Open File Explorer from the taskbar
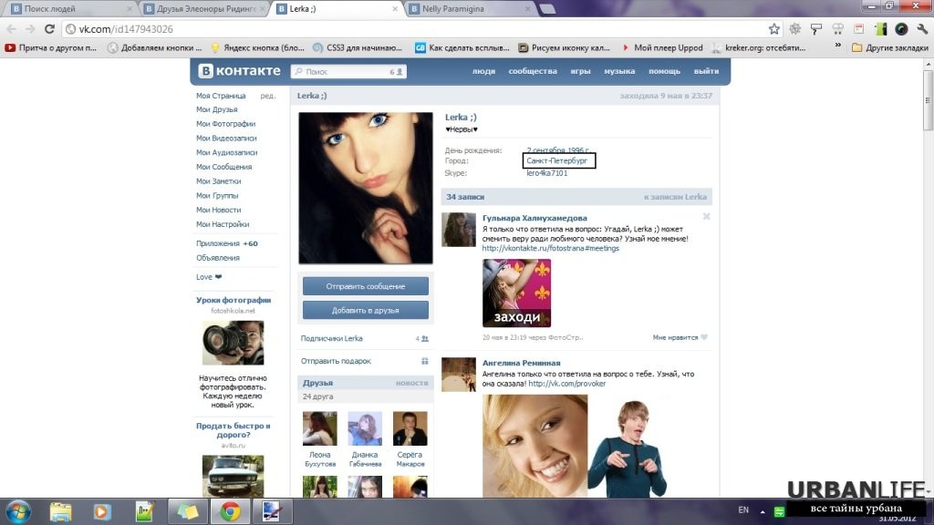The image size is (934, 525). [x=60, y=512]
